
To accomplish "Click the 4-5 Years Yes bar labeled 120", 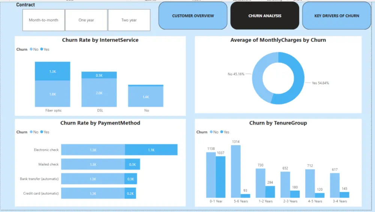I will 320,195.
